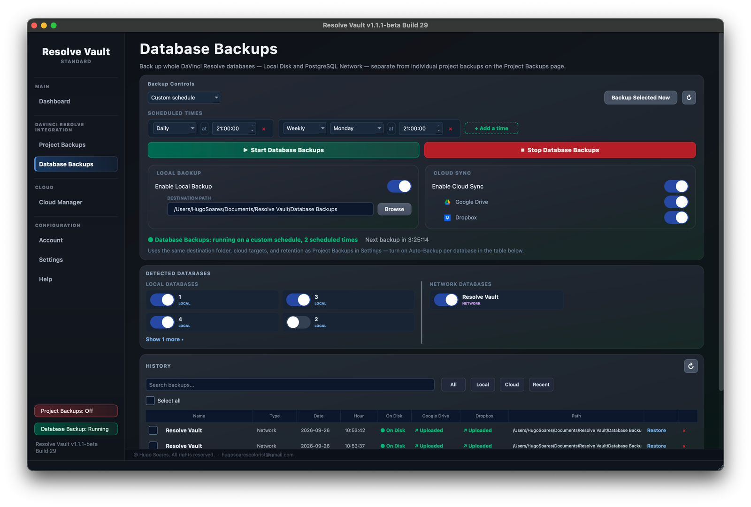Expand Show 1 more local databases
Image resolution: width=751 pixels, height=507 pixels.
point(164,340)
